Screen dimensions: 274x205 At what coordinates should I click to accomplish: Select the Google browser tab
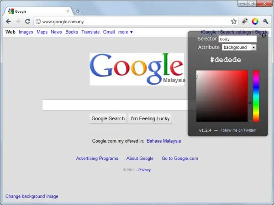pyautogui.click(x=38, y=11)
